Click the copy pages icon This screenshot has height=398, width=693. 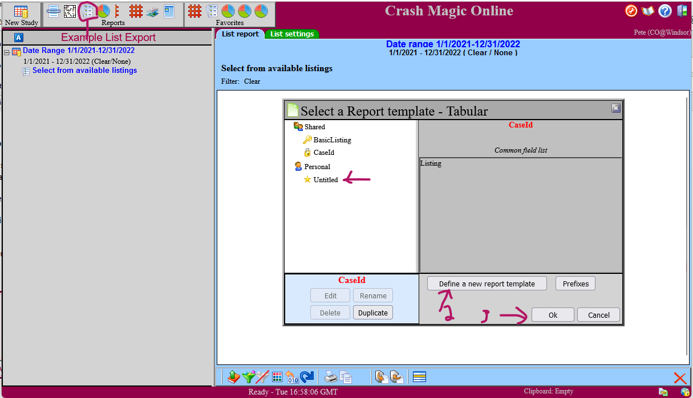(346, 377)
